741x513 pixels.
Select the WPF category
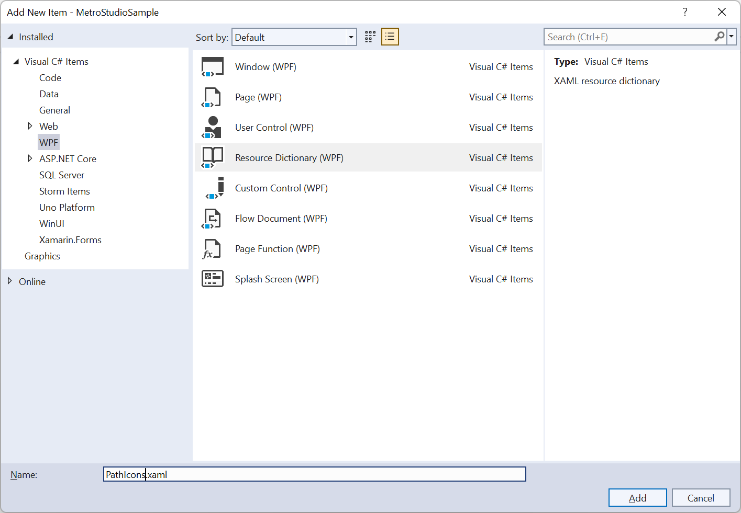click(49, 143)
